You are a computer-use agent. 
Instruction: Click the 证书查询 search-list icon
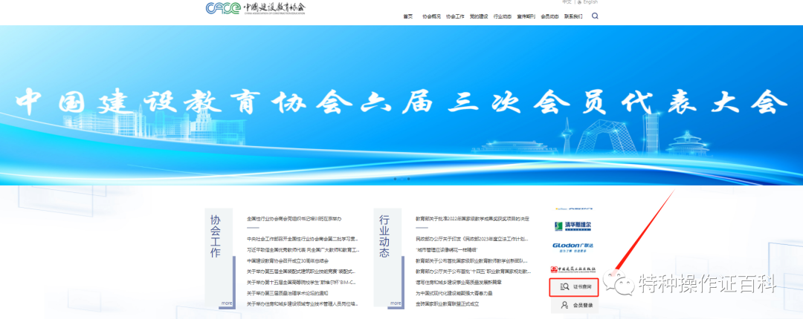click(x=565, y=287)
